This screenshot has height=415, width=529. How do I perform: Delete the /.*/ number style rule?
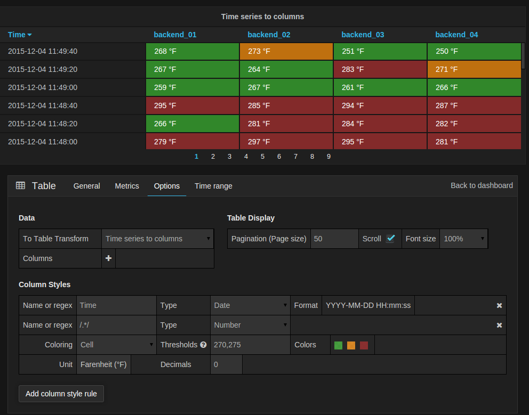(x=499, y=326)
